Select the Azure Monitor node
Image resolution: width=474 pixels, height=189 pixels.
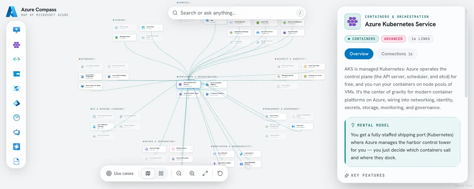(x=223, y=154)
